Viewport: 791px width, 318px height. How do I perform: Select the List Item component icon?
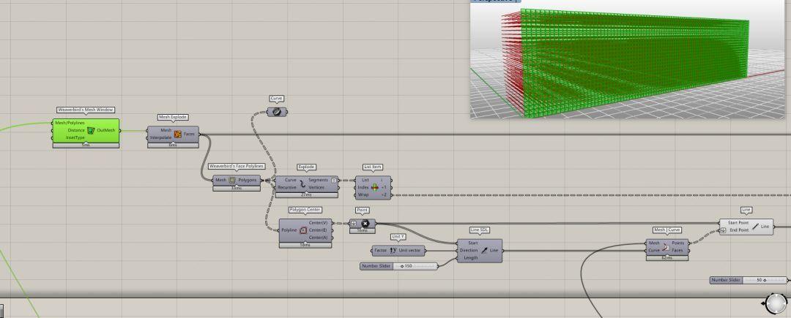pyautogui.click(x=375, y=187)
